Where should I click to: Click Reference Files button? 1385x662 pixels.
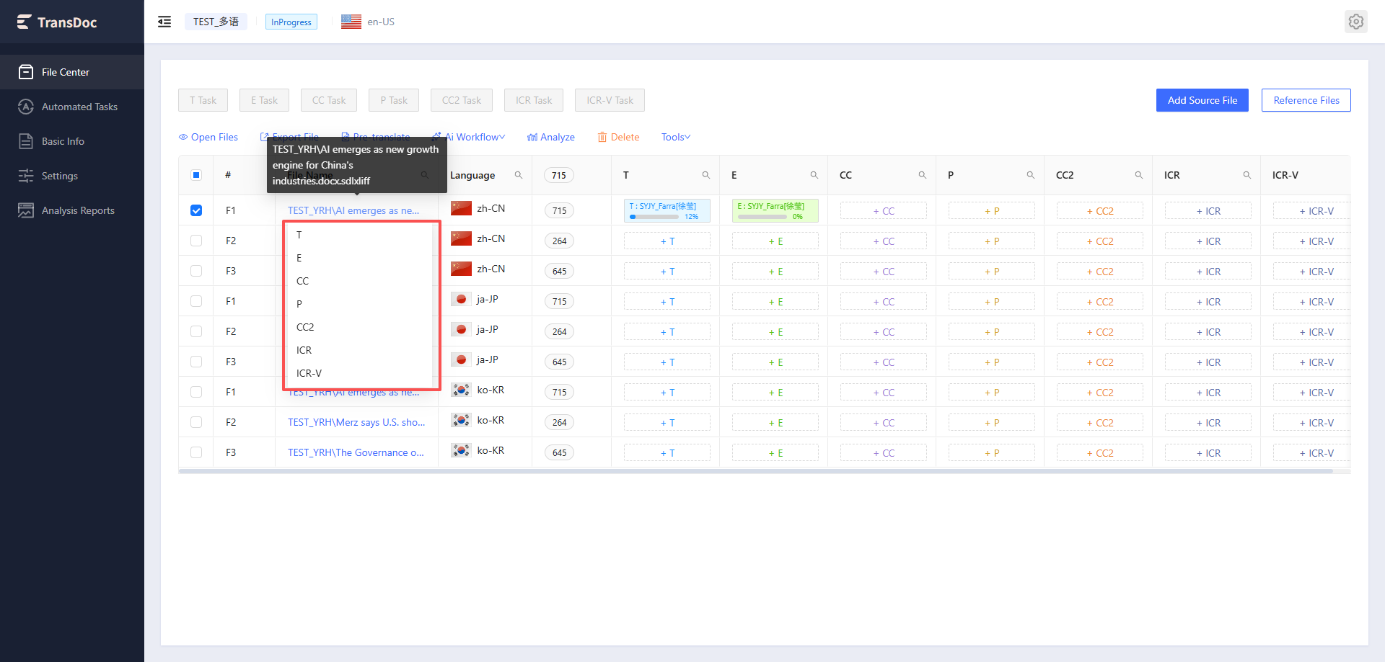[x=1306, y=100]
